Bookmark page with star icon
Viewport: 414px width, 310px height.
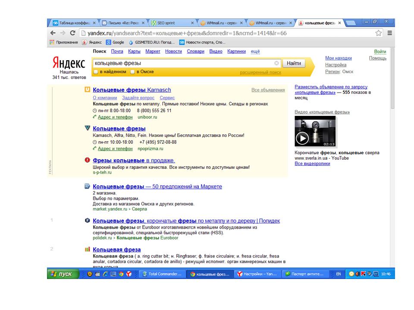click(x=378, y=33)
